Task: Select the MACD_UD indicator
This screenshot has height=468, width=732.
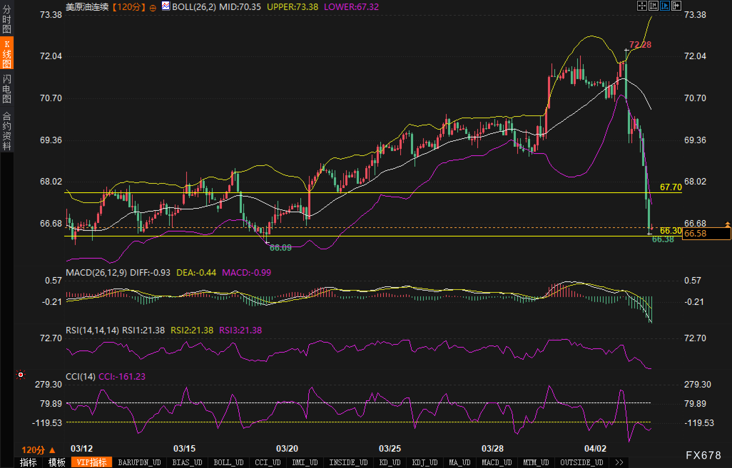Action: [497, 462]
